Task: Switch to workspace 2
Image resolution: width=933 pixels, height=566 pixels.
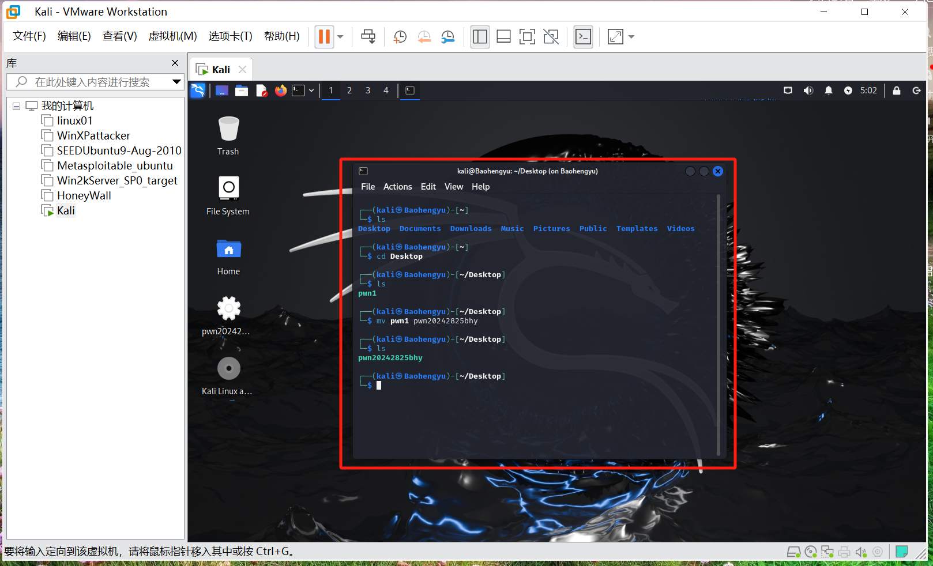Action: pyautogui.click(x=349, y=90)
